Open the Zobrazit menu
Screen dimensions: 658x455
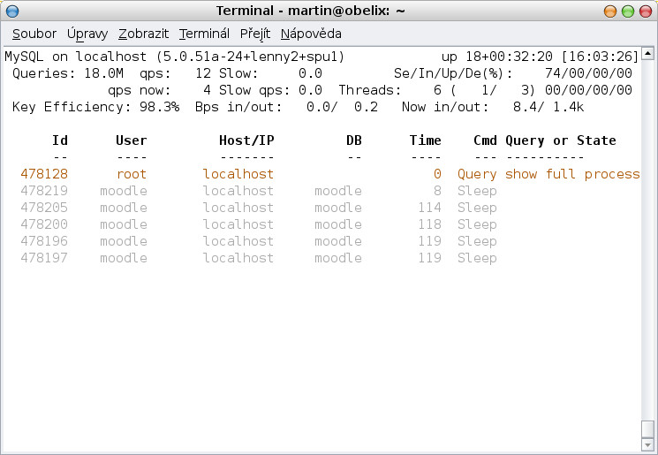pos(143,34)
